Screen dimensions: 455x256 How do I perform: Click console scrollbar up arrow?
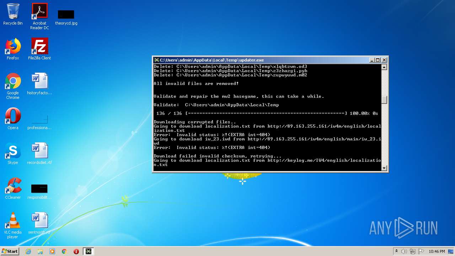[x=384, y=67]
